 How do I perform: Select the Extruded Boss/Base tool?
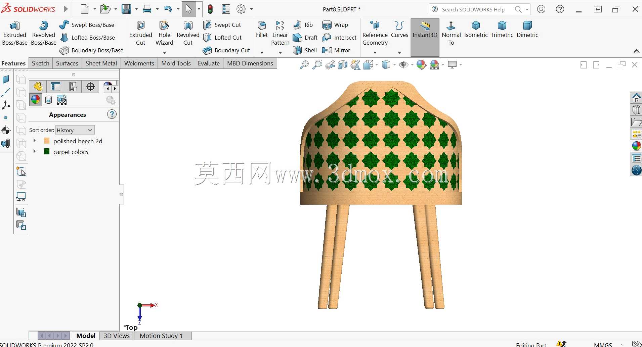click(14, 33)
